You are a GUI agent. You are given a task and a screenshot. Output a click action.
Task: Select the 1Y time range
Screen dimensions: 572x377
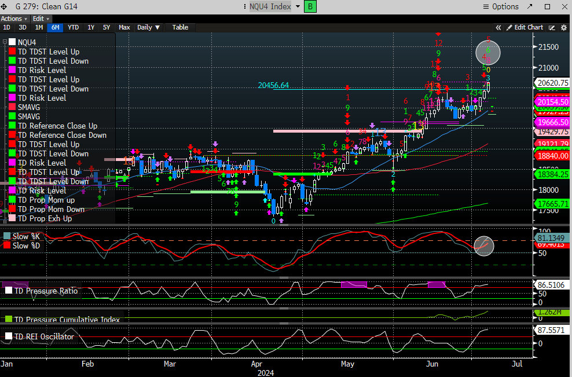(x=91, y=27)
